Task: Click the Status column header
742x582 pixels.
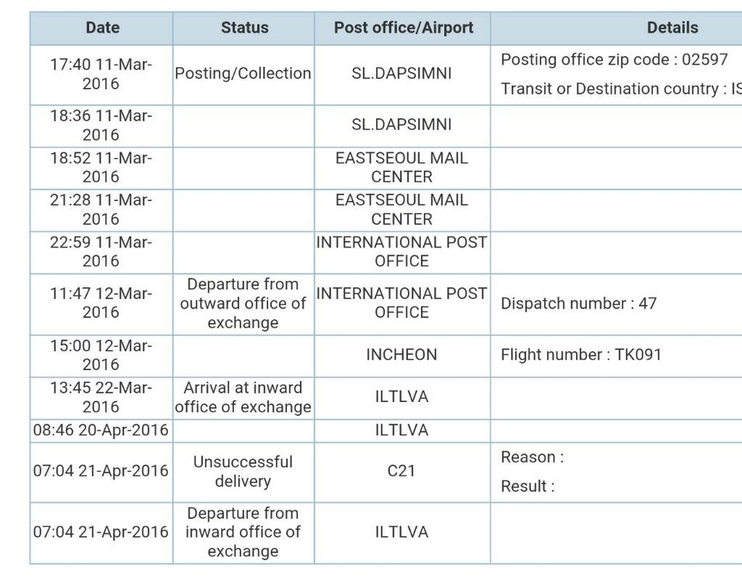Action: (x=243, y=29)
